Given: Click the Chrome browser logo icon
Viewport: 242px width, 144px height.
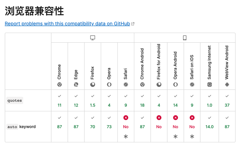Looking at the screenshot, I should (60, 85).
